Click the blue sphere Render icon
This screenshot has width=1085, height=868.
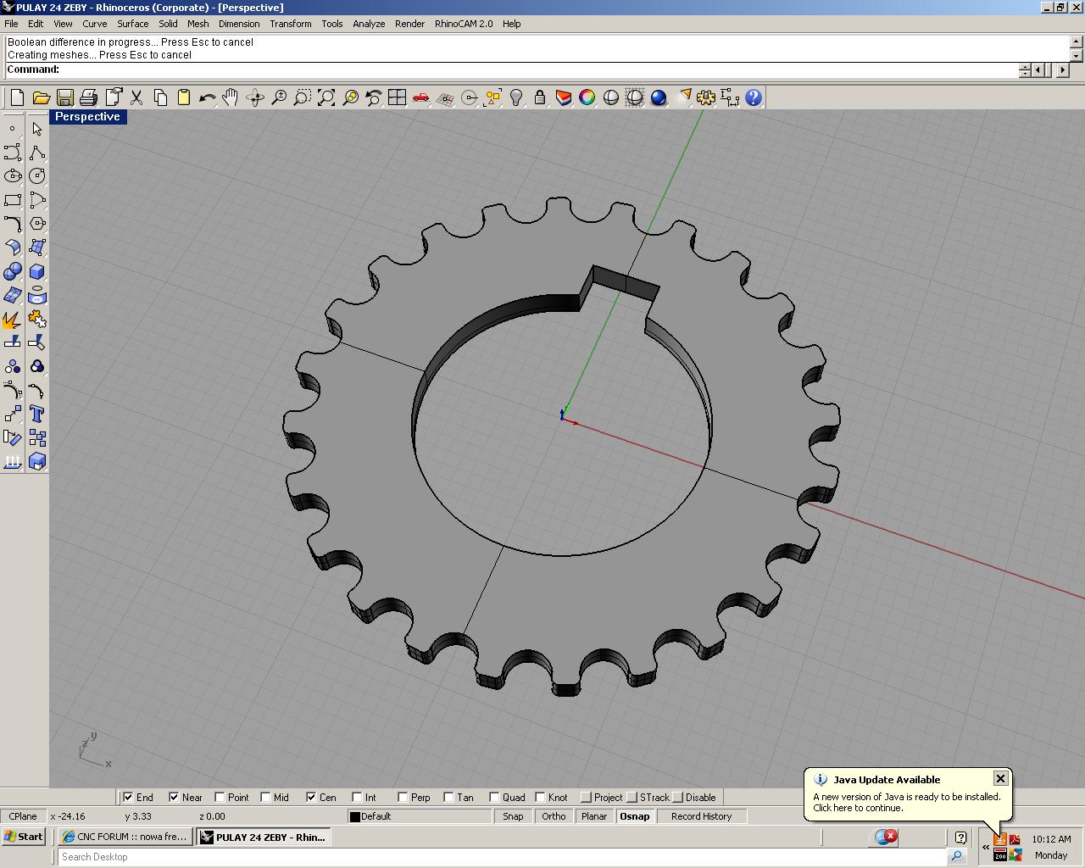(659, 97)
